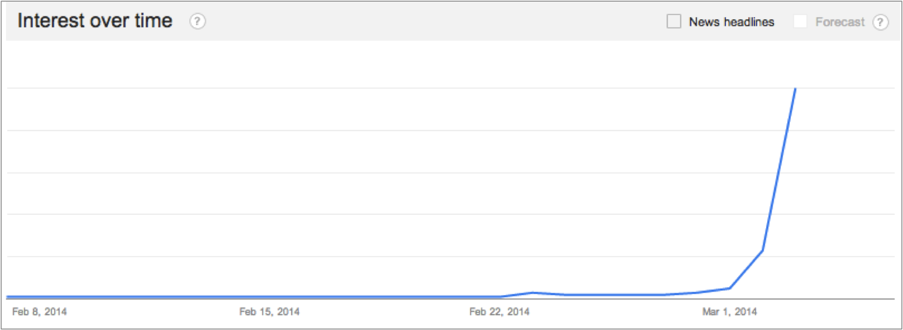Viewport: 903px width, 330px height.
Task: Click the small bump after Feb 22 on line
Action: tap(532, 292)
